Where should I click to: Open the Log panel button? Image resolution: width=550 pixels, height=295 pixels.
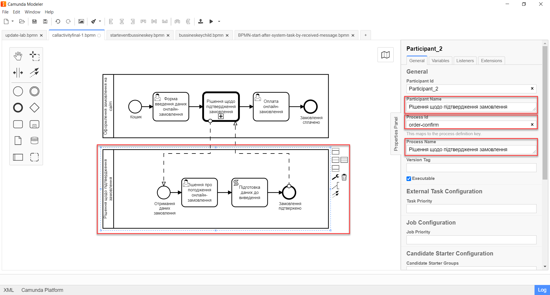click(x=542, y=290)
